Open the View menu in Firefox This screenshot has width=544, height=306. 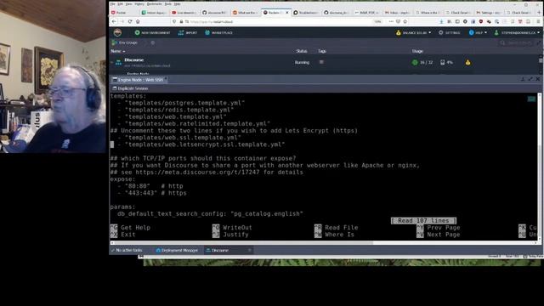[x=128, y=4]
